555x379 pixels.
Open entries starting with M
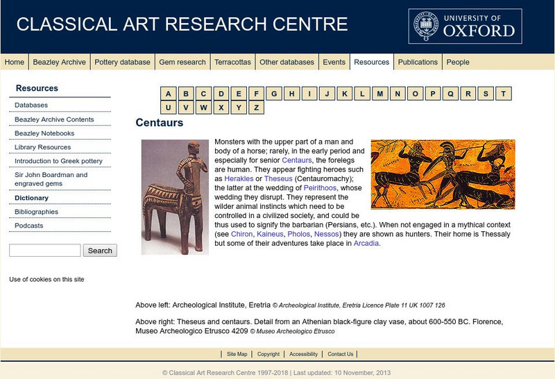pos(379,94)
